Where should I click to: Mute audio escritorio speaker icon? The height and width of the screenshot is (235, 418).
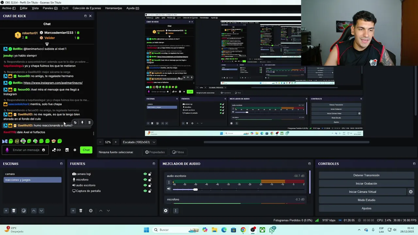[x=169, y=189]
